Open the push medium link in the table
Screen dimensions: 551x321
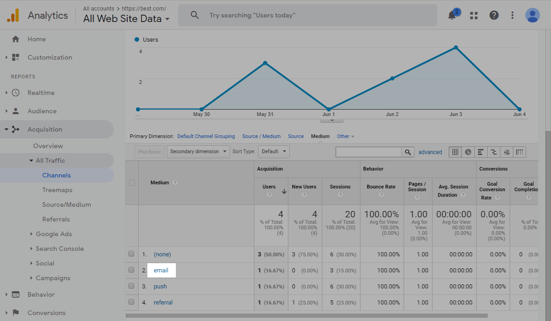coord(160,286)
